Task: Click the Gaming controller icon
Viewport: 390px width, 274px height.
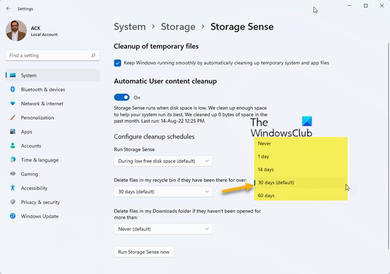Action: point(12,174)
